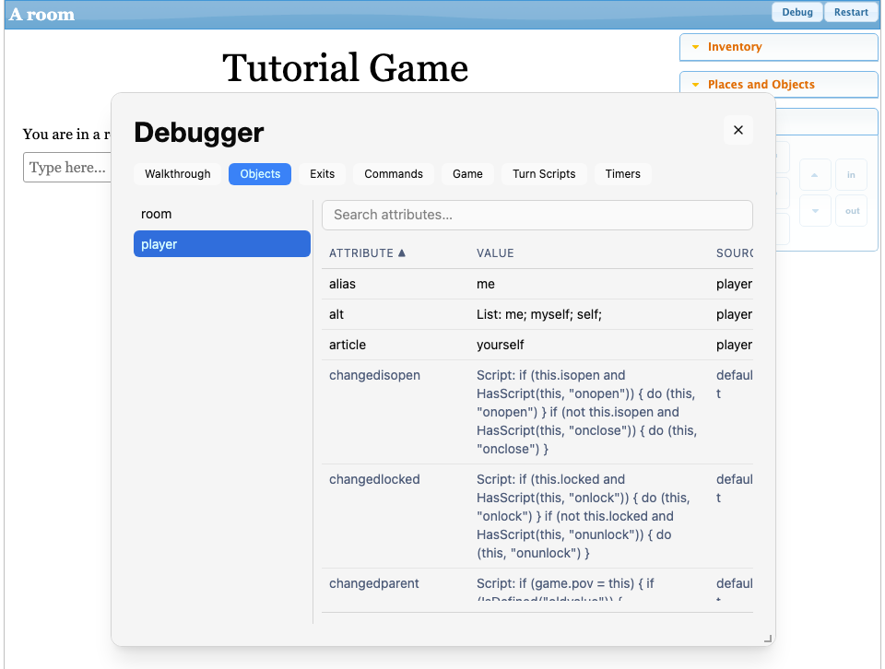Collapse the Places and Objects panel
This screenshot has height=669, width=885.
click(695, 85)
